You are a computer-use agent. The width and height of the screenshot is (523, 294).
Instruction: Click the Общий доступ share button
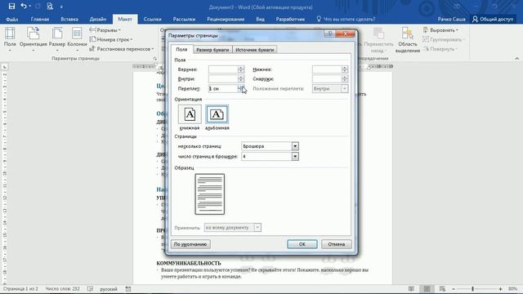[x=493, y=19]
